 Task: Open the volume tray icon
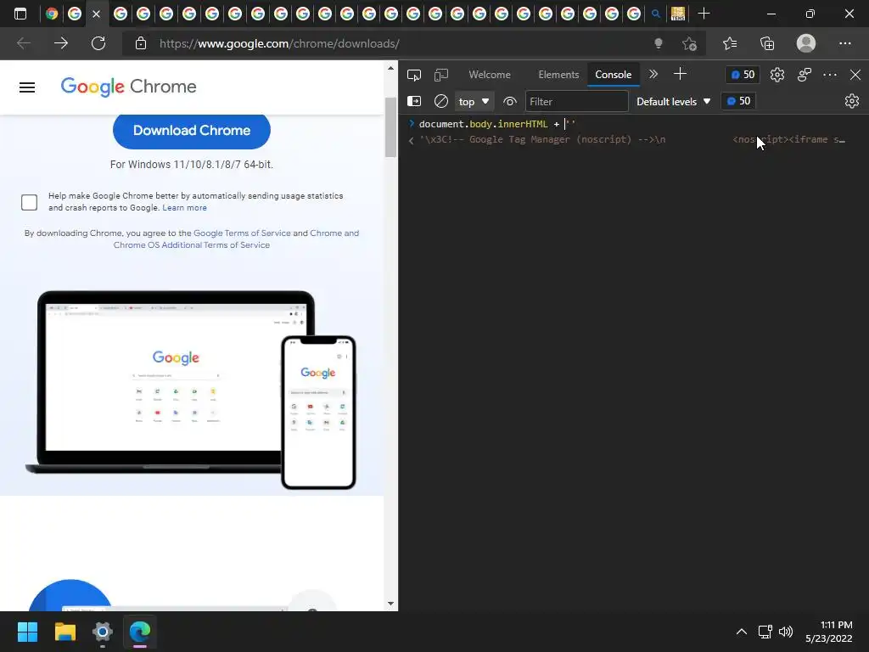(x=786, y=632)
